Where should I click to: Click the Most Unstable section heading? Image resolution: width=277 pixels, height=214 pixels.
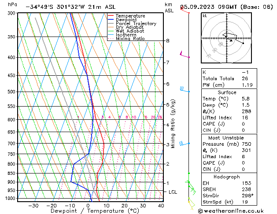point(226,138)
